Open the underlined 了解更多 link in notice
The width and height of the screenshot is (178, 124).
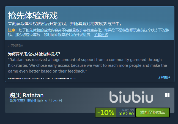click(101, 35)
